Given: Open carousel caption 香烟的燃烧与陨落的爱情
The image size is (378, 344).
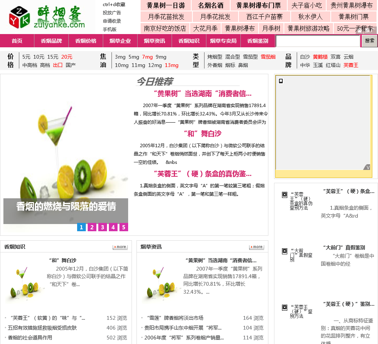Looking at the screenshot, I should (66, 207).
